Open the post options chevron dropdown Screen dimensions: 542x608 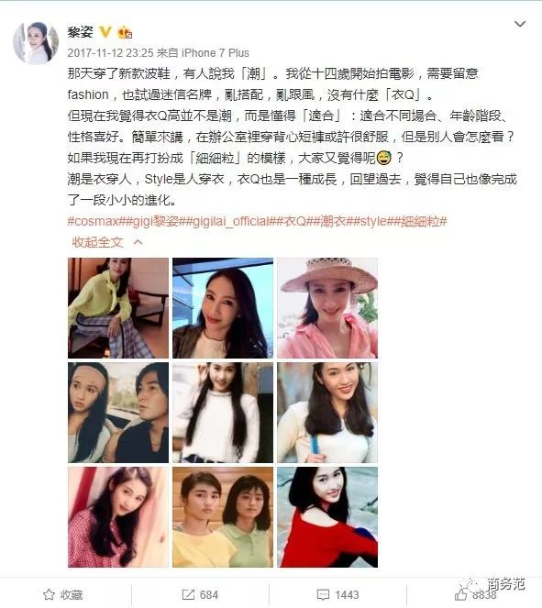(x=519, y=24)
